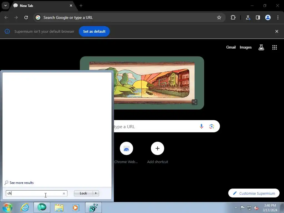
Task: Open the tab search dropdown chevron
Action: [x=6, y=6]
